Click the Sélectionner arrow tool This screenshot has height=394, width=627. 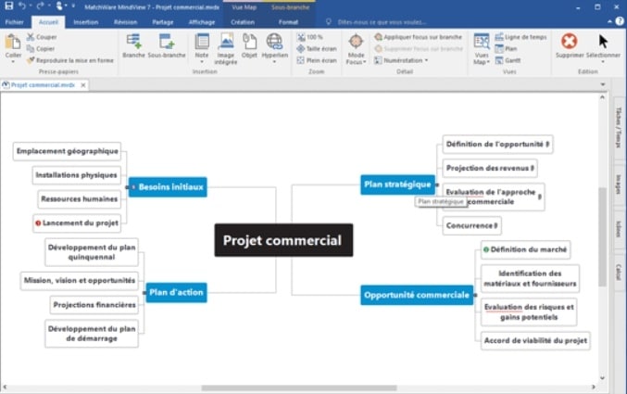pos(603,41)
